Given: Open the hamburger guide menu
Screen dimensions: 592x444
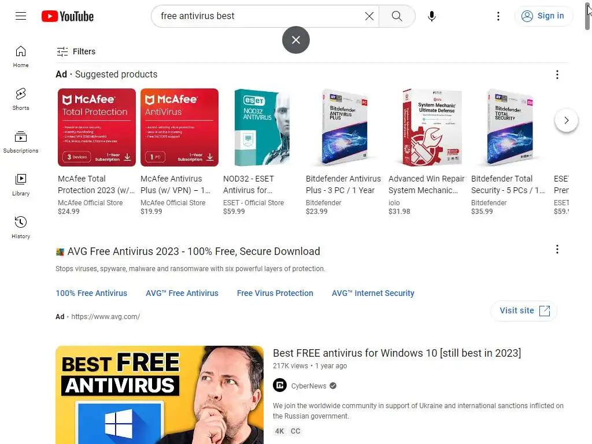Looking at the screenshot, I should (x=21, y=16).
